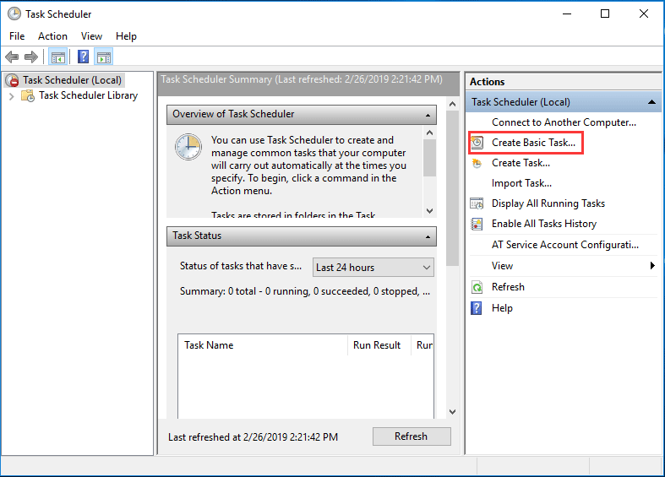The image size is (665, 477).
Task: Click the Help question mark icon in Actions pane
Action: [477, 308]
